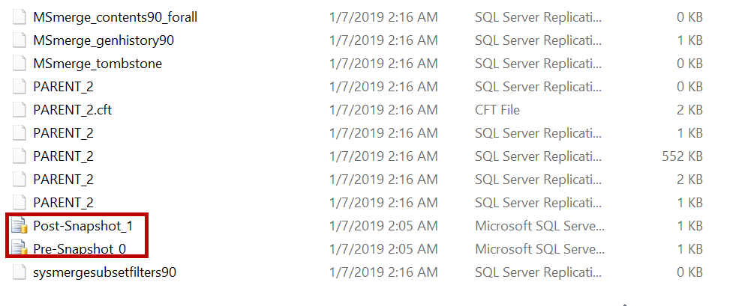Click the PARENT_2.cft file icon
The width and height of the screenshot is (736, 306).
pos(20,110)
